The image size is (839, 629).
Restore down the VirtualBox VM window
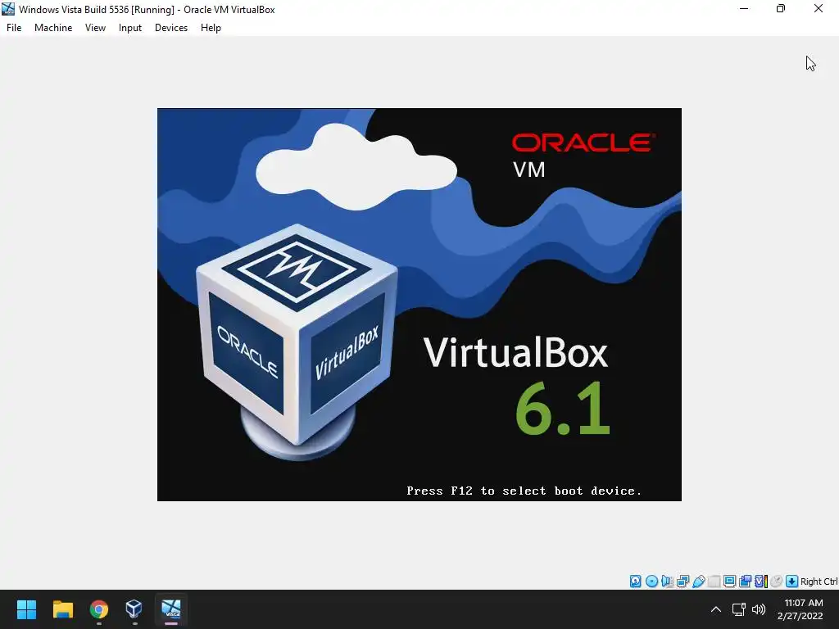(781, 9)
